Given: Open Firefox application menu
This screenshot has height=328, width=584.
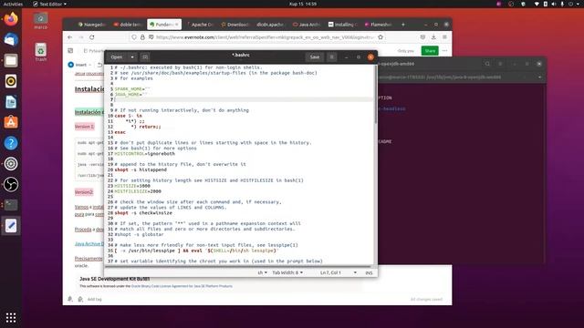Looking at the screenshot, I should pos(444,37).
